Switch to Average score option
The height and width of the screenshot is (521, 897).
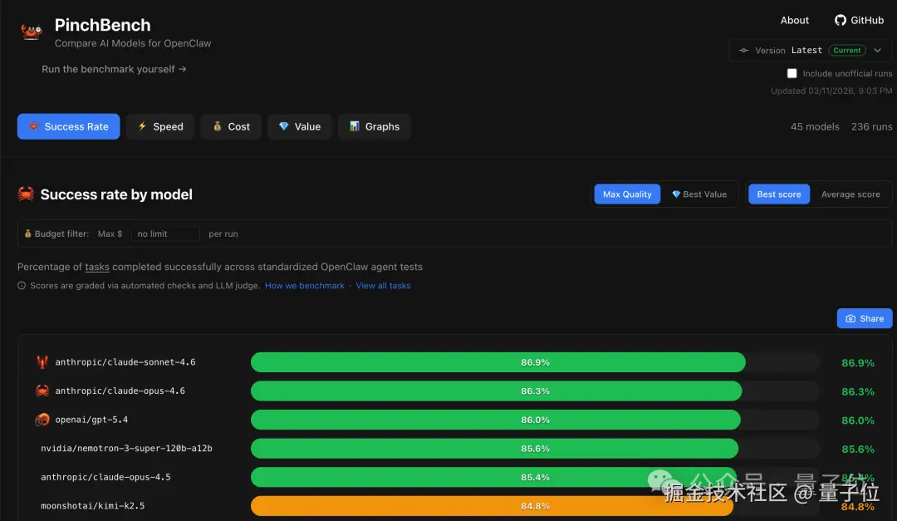[x=850, y=194]
